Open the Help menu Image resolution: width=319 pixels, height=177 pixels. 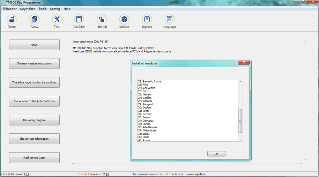coord(67,9)
